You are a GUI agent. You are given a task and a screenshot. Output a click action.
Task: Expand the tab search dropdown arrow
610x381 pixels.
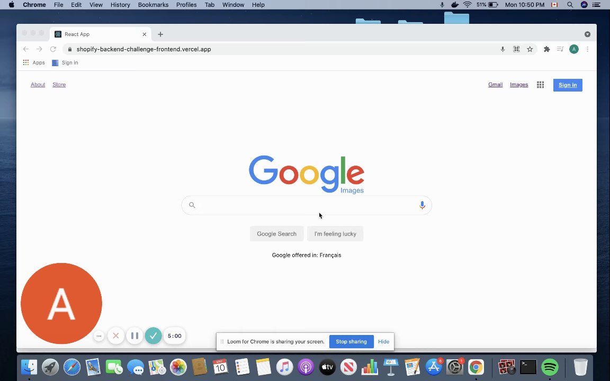pos(587,34)
